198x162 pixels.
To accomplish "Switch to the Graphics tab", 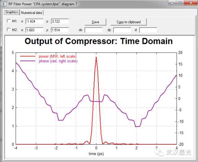I will (x=11, y=12).
